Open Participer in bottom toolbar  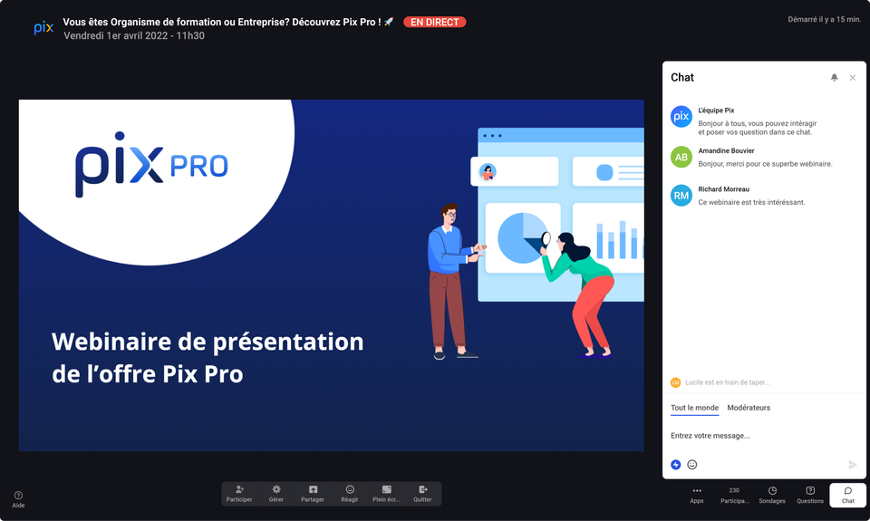239,494
